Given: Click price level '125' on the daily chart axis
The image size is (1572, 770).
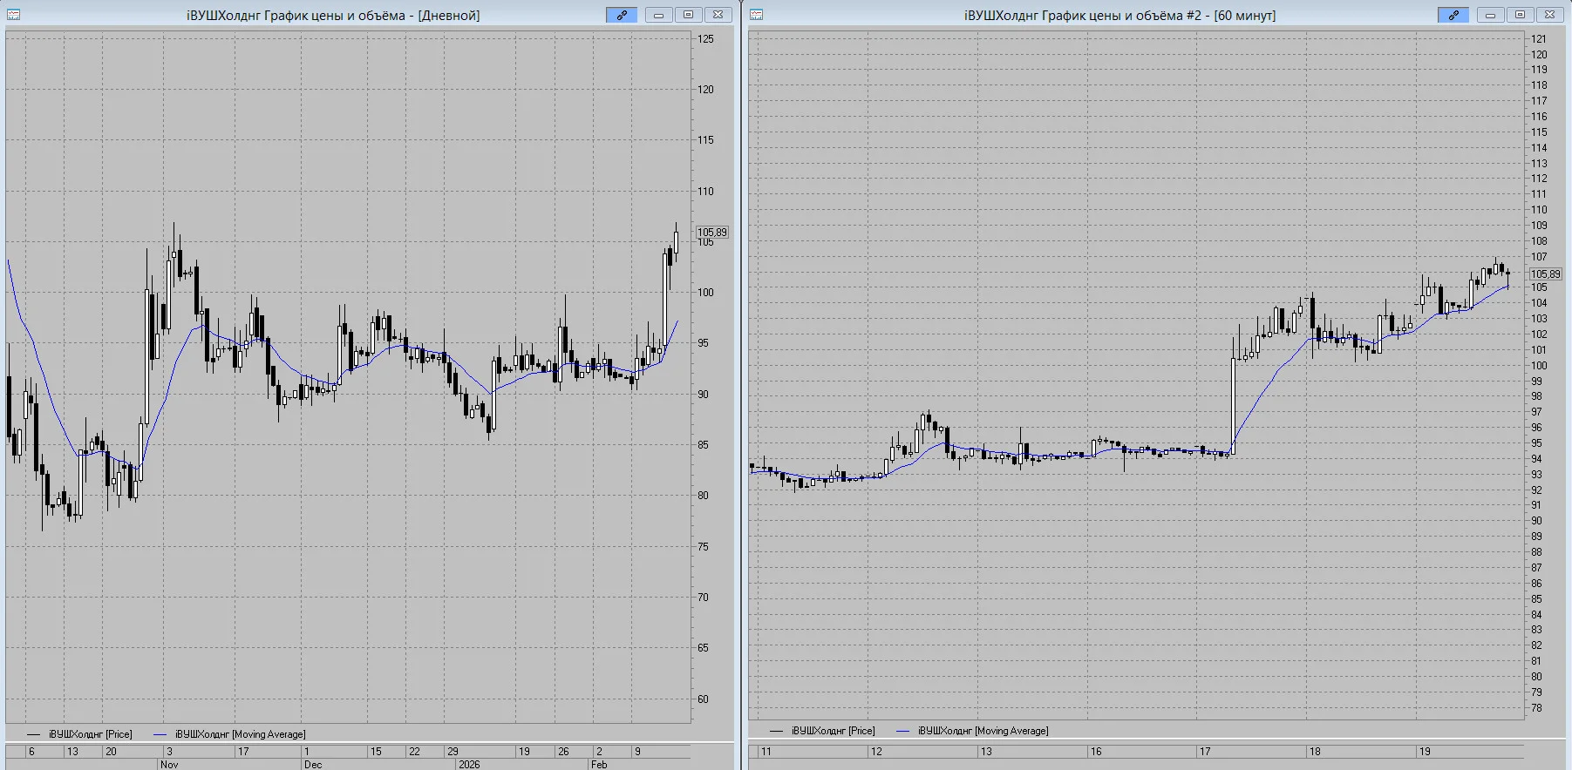Looking at the screenshot, I should click(705, 38).
